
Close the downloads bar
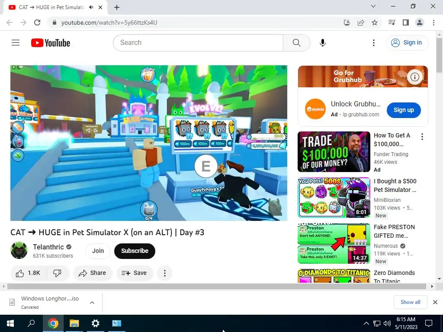point(435,302)
